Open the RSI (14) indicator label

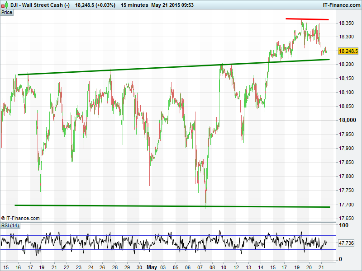click(10, 225)
